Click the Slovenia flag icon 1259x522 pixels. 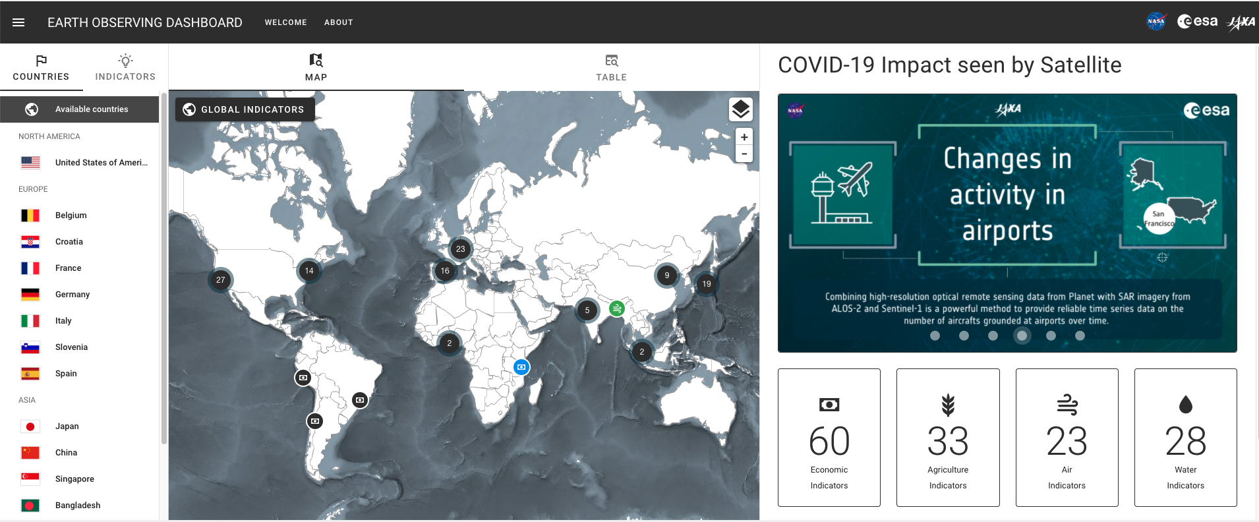(x=30, y=347)
